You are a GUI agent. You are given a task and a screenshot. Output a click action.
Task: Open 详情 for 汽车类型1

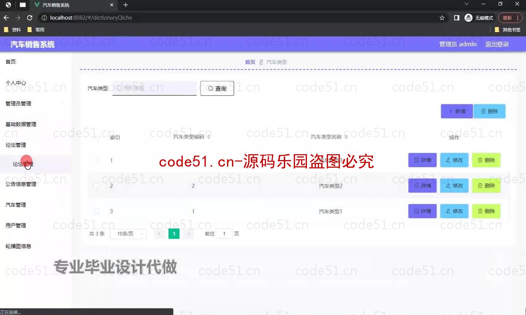coord(422,211)
